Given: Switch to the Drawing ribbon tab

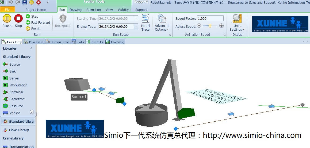Looking at the screenshot, I should [x=75, y=10].
